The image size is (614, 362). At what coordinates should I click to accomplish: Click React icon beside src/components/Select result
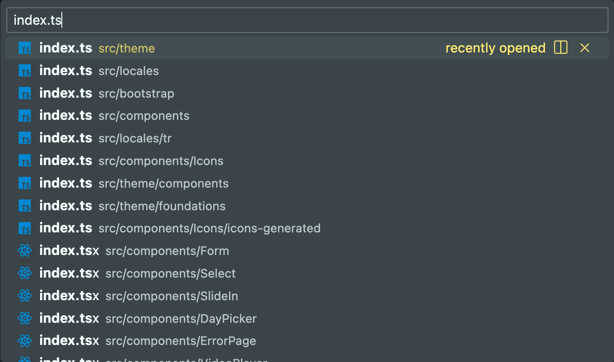(x=25, y=273)
